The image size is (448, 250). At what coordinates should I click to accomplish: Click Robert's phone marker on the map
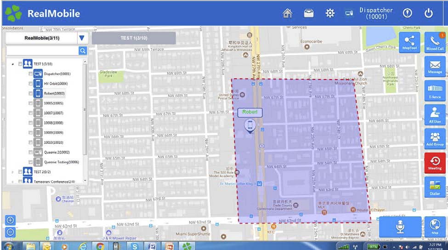coord(250,126)
